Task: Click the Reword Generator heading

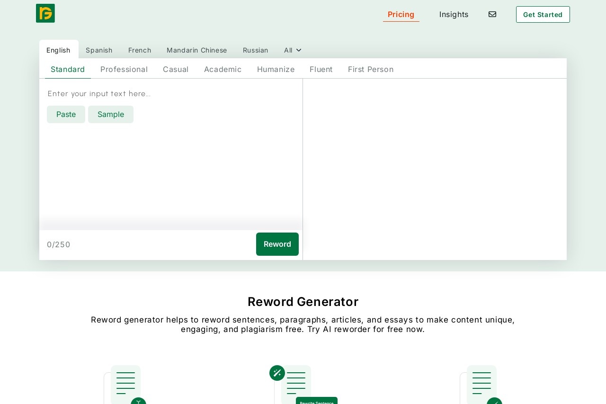Action: coord(303,302)
